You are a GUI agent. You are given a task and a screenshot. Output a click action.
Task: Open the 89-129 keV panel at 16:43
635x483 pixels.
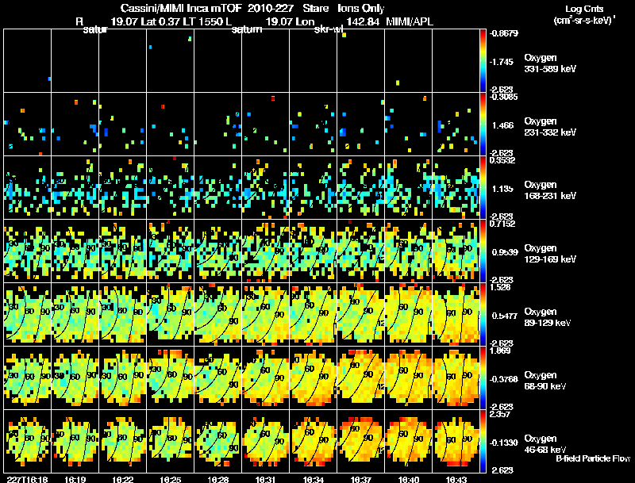[x=456, y=314]
